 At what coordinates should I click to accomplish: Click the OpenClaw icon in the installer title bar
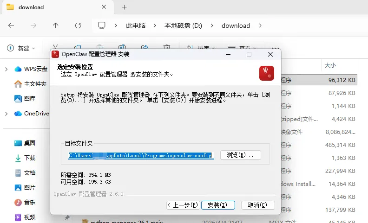pos(55,54)
